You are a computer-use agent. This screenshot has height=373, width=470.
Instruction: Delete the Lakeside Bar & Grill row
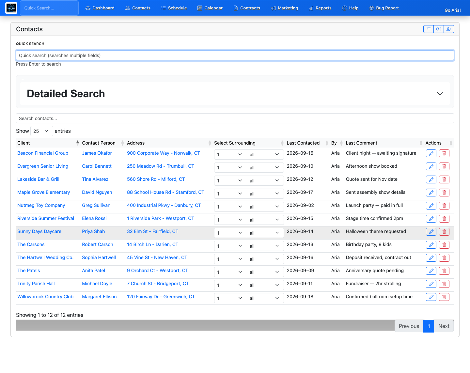click(444, 179)
